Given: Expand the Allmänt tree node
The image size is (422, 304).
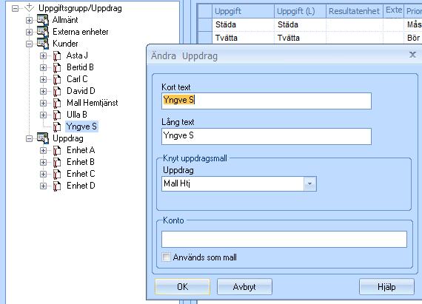Looking at the screenshot, I should pyautogui.click(x=29, y=20).
